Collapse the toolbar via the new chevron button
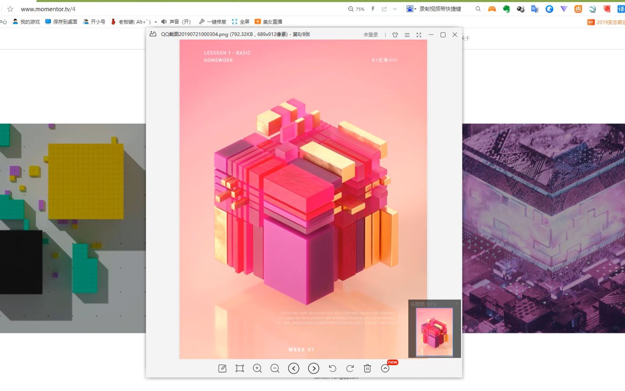Image resolution: width=625 pixels, height=391 pixels. [x=385, y=368]
